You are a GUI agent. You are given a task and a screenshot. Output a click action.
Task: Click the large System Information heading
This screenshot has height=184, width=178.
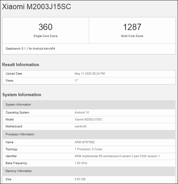click(22, 94)
